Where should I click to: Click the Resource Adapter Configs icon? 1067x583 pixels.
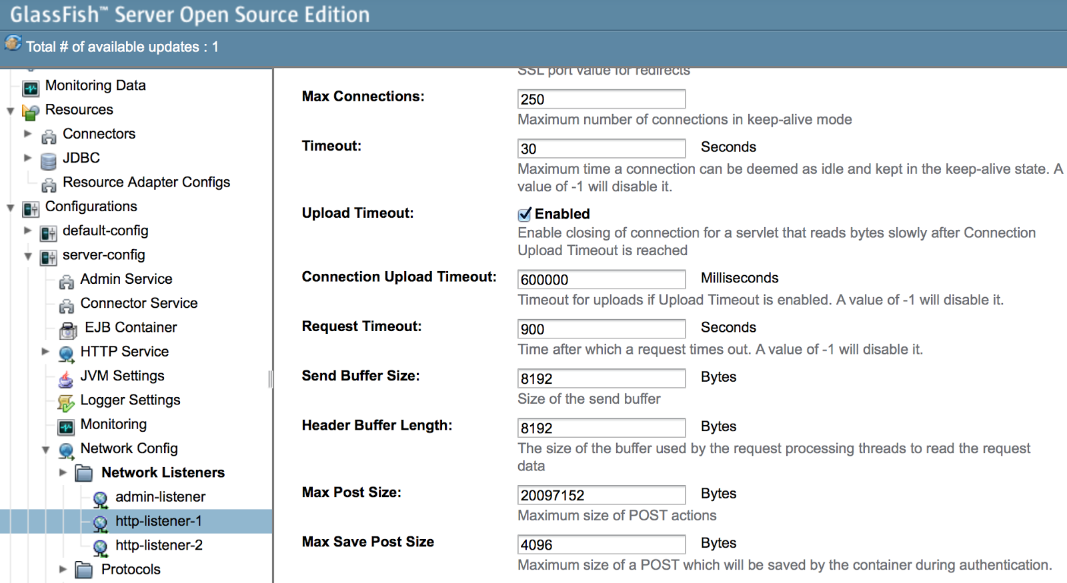49,185
